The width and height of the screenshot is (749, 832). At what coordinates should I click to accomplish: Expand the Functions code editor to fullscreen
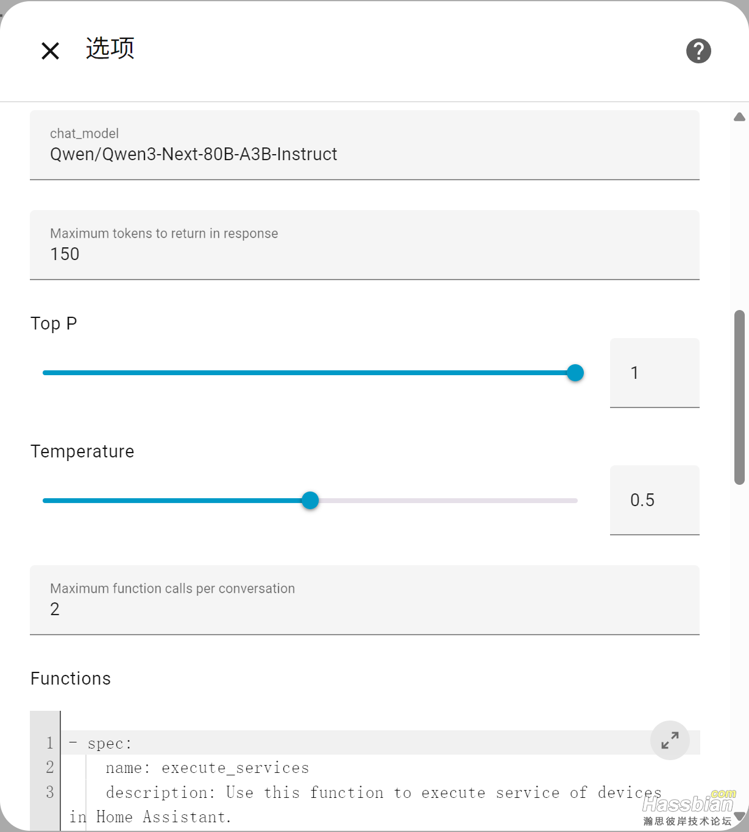670,740
